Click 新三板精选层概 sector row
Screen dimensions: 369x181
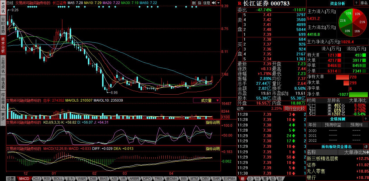click(338, 158)
